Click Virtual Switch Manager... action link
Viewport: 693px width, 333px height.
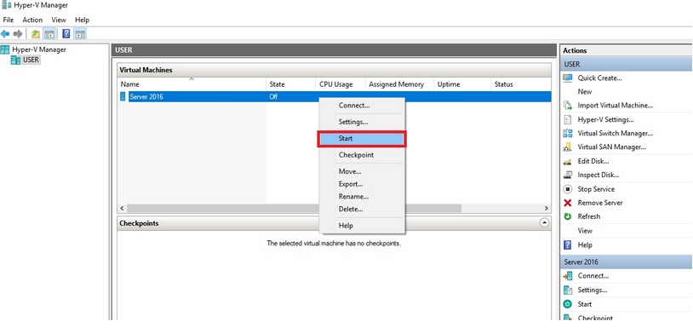616,133
